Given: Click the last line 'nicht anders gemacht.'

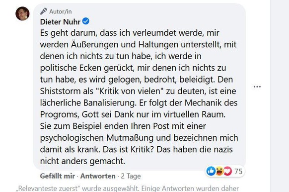Looking at the screenshot, I should [x=82, y=161].
